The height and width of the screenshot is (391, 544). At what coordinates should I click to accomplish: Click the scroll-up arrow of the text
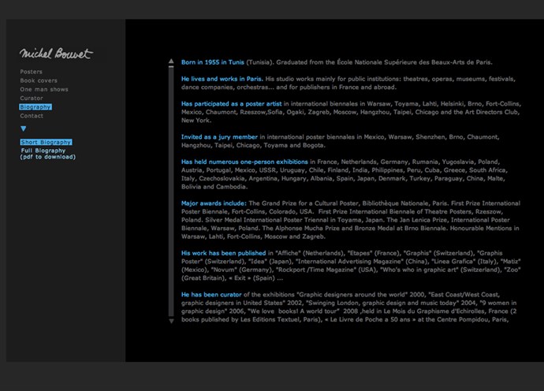tap(171, 61)
